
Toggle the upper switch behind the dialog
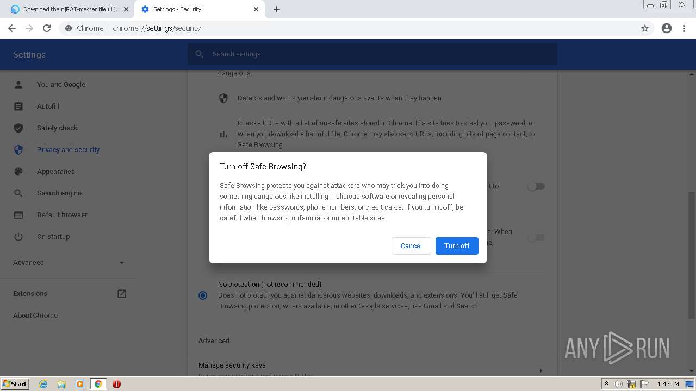[536, 186]
